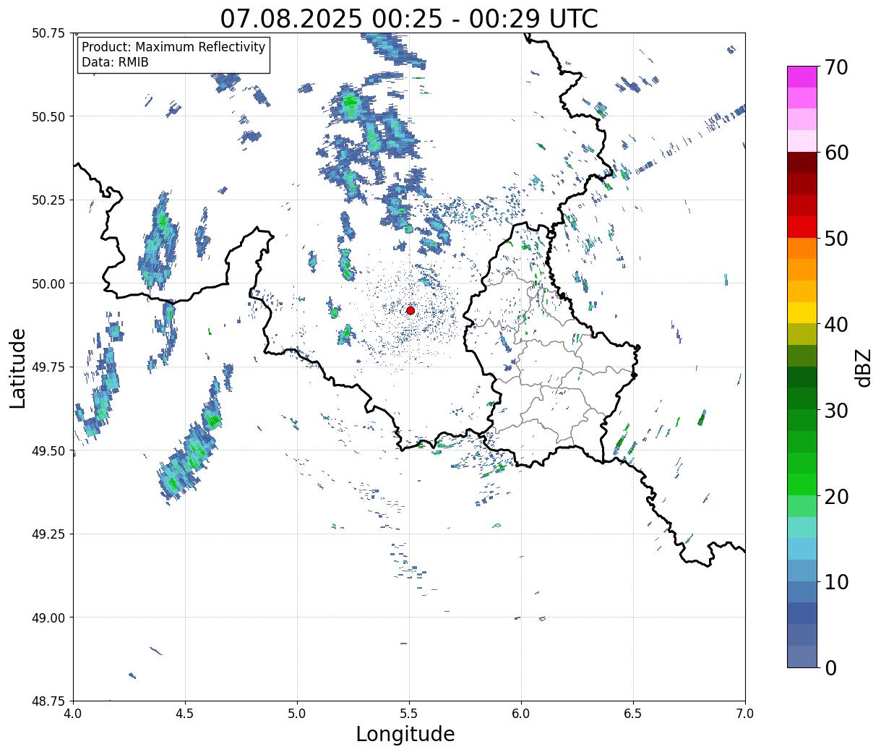Click the colorbar tick label 0

[830, 667]
